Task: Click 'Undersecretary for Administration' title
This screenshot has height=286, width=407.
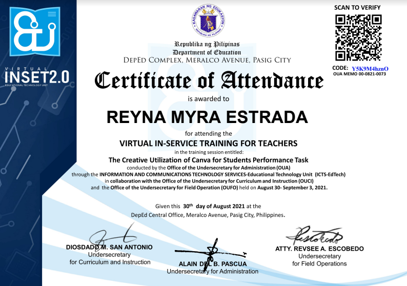Action: 212,272
